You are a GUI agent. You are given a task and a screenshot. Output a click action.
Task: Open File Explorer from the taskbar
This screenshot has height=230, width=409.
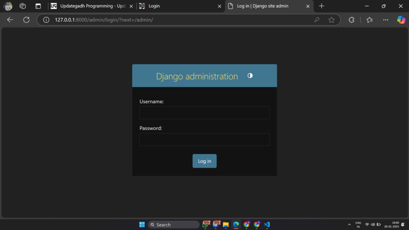226,224
